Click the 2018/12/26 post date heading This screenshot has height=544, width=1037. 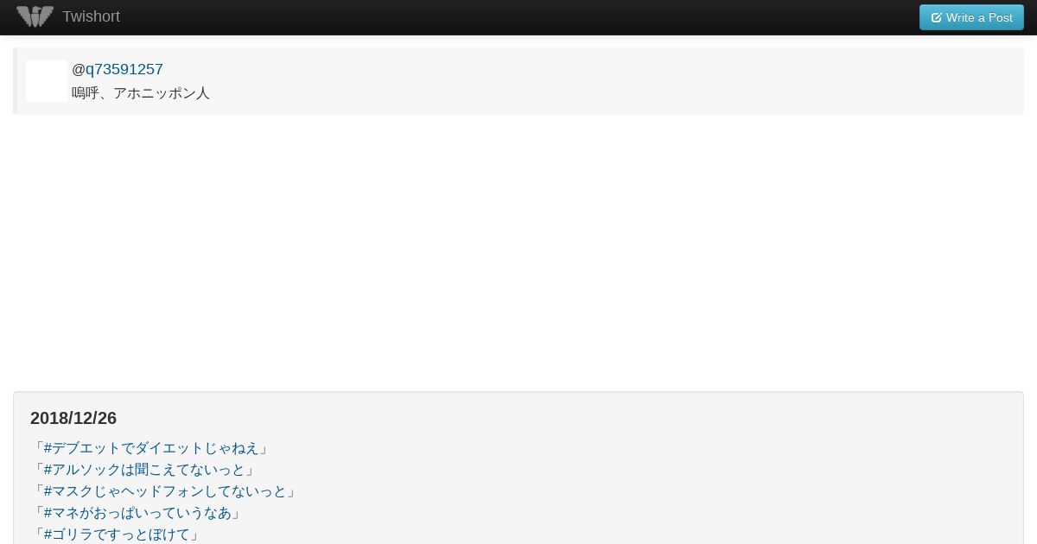73,418
